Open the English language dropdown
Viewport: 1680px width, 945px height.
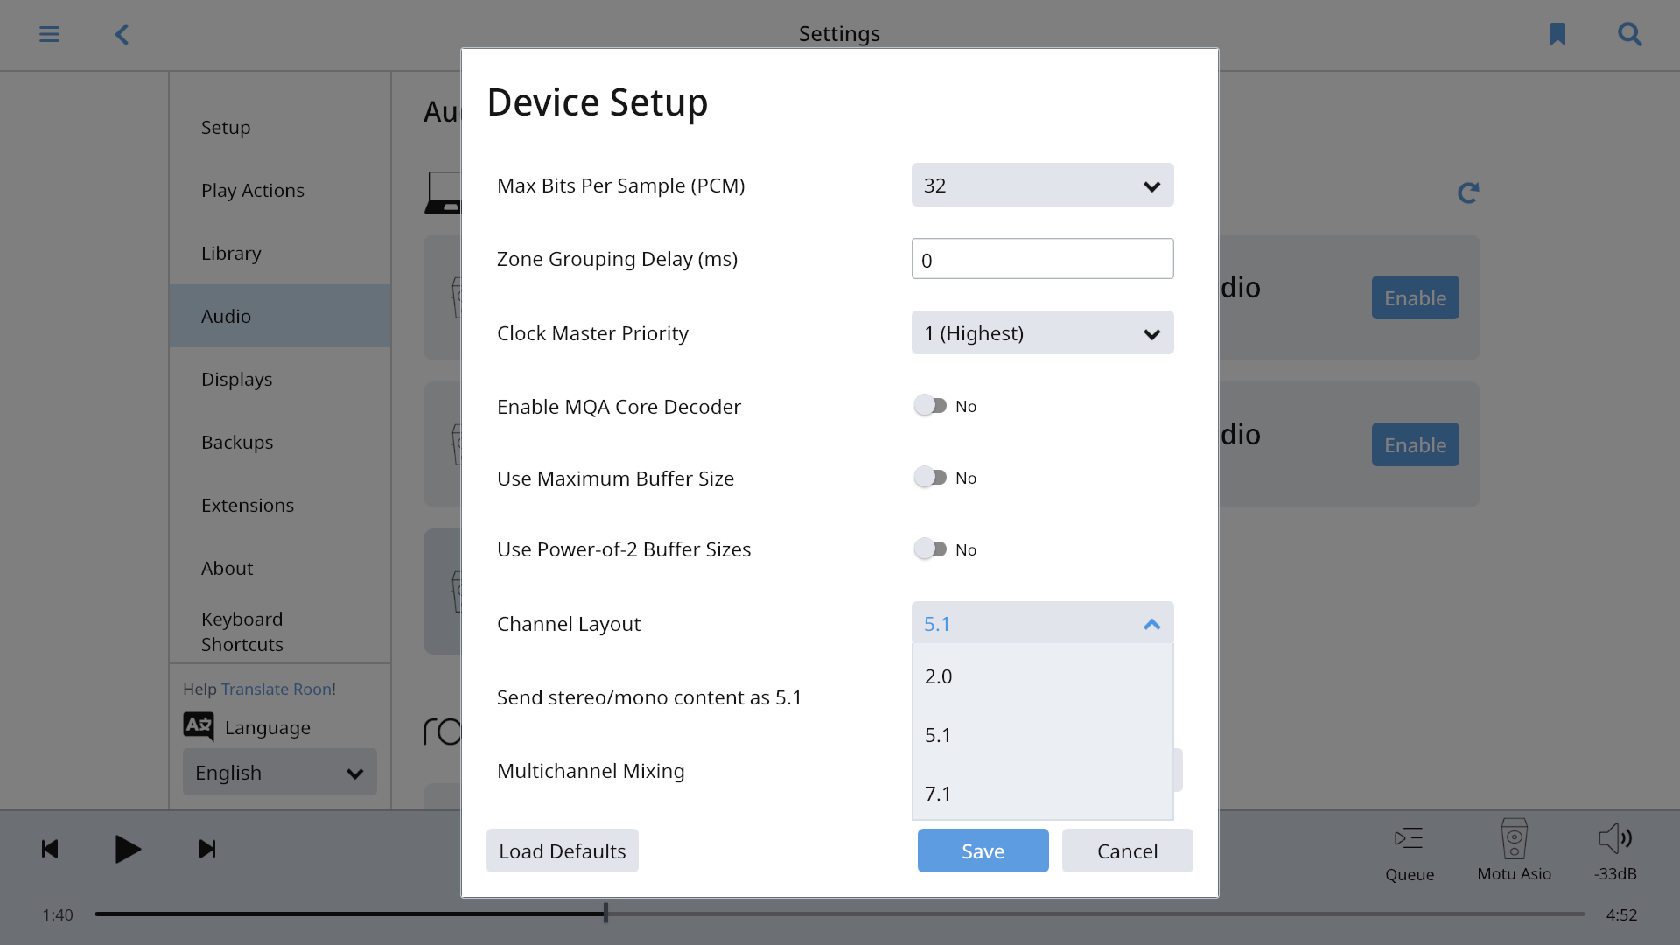279,773
